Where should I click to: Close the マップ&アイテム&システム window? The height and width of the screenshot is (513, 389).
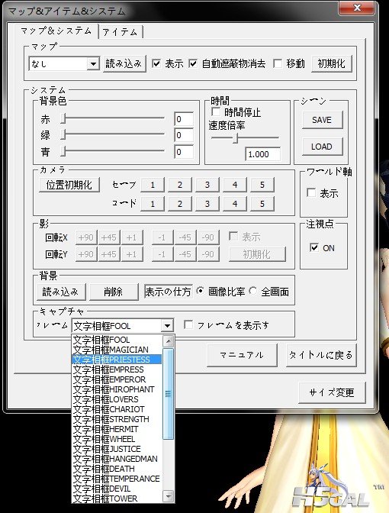357,7
